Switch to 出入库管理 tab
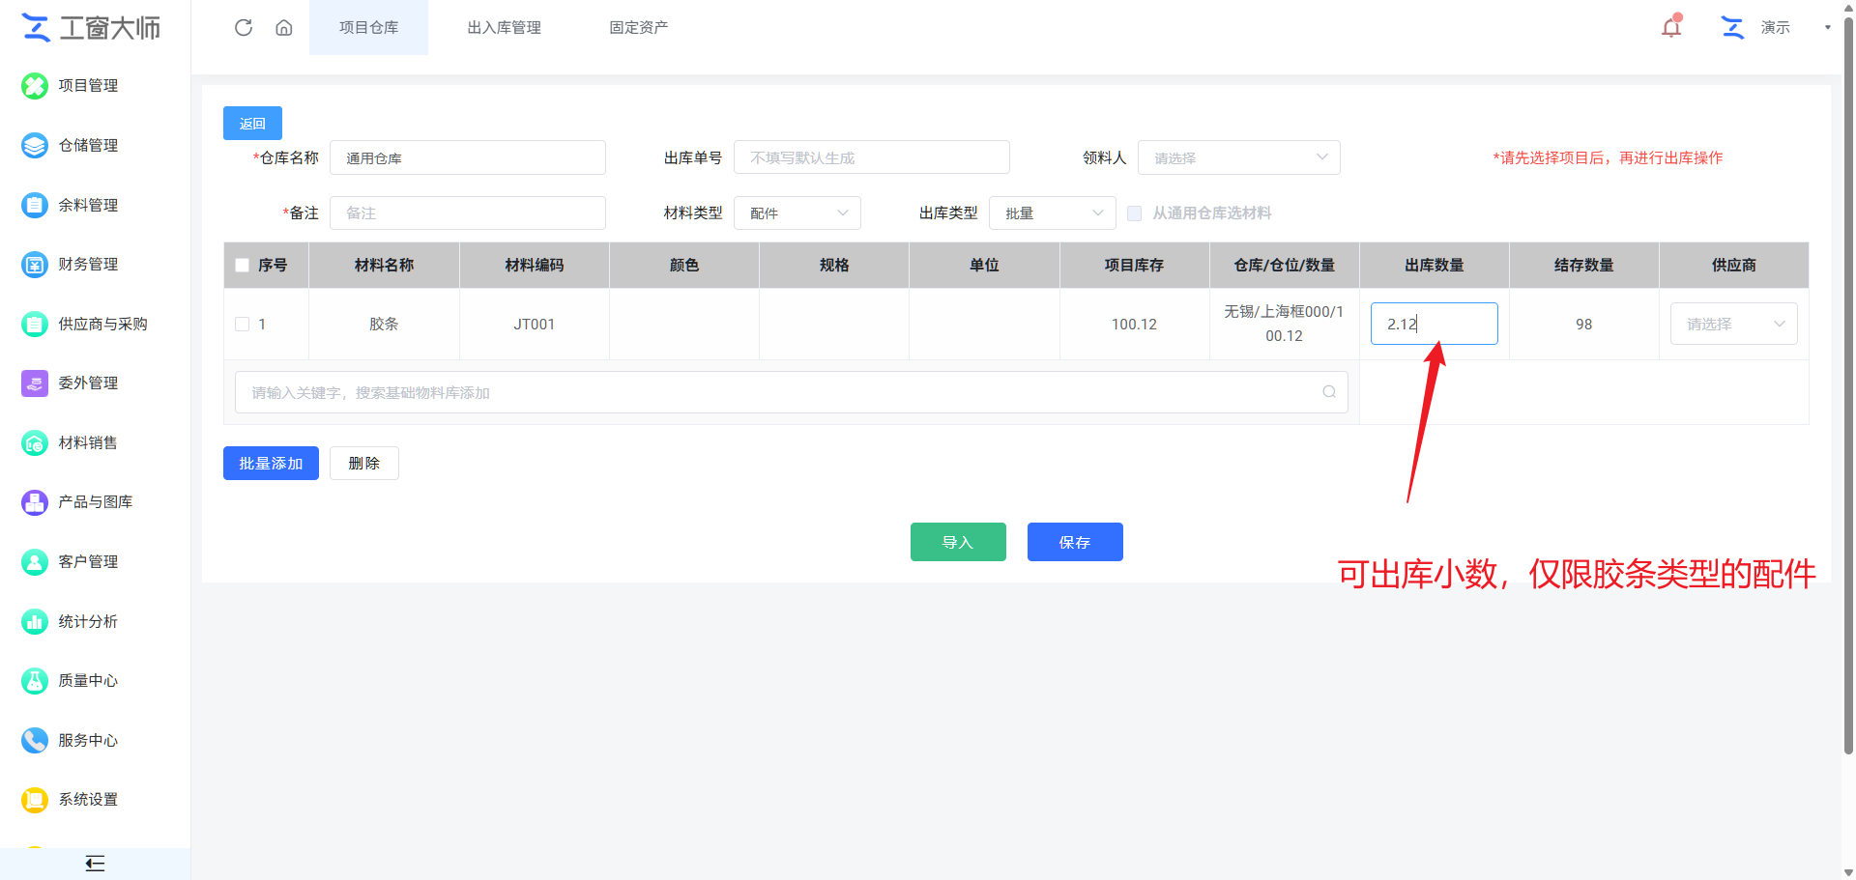Image resolution: width=1856 pixels, height=880 pixels. point(504,28)
